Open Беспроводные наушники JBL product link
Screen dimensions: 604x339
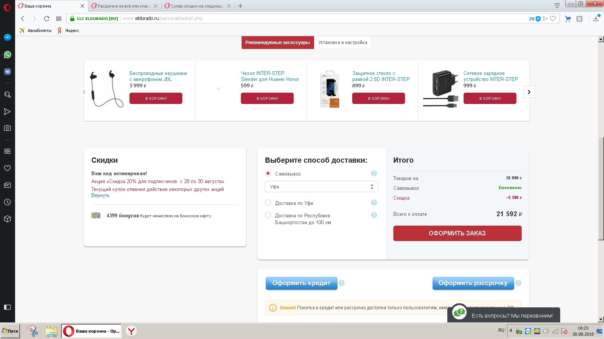[158, 76]
